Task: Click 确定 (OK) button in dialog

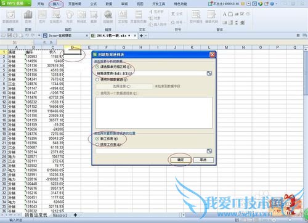Action: click(x=180, y=160)
